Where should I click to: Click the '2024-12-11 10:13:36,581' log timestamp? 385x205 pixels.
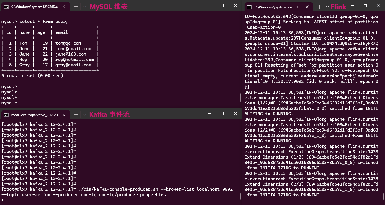pyautogui.click(x=274, y=92)
